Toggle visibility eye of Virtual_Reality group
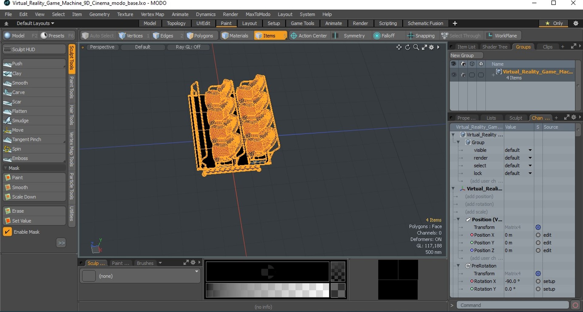The image size is (583, 312). pos(454,75)
